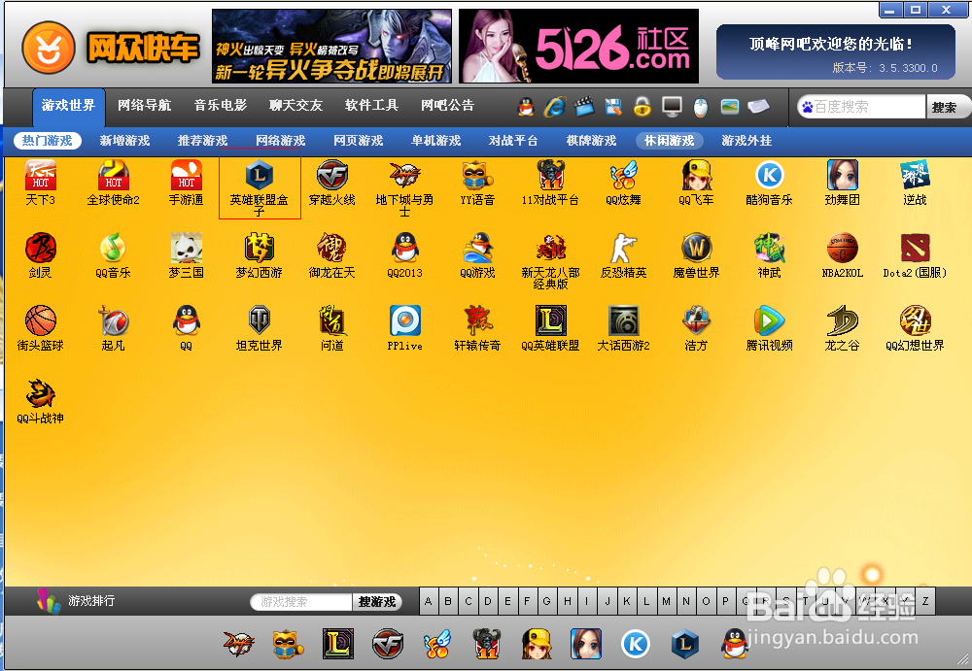Open the 音乐电影 main tab
The height and width of the screenshot is (671, 972).
[220, 105]
